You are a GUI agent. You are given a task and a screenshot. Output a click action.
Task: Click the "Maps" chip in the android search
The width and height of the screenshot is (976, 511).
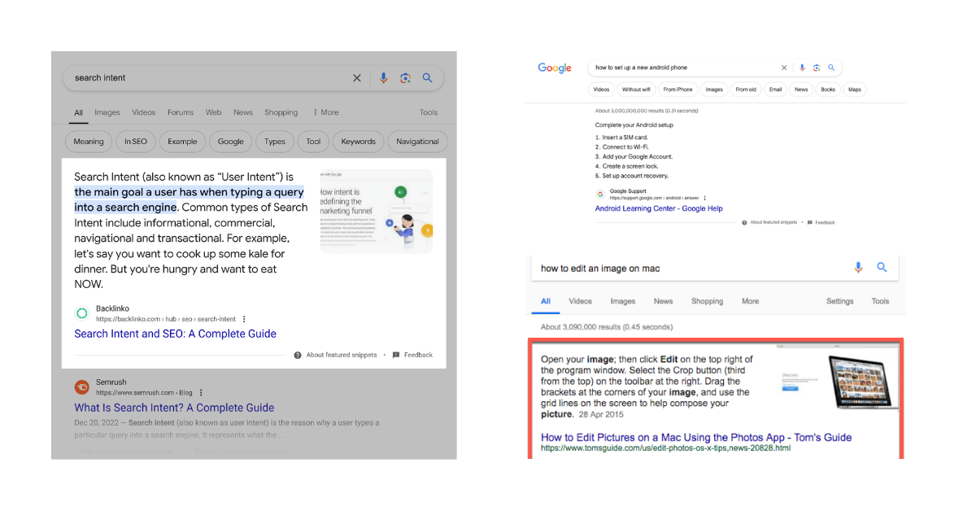pos(855,90)
